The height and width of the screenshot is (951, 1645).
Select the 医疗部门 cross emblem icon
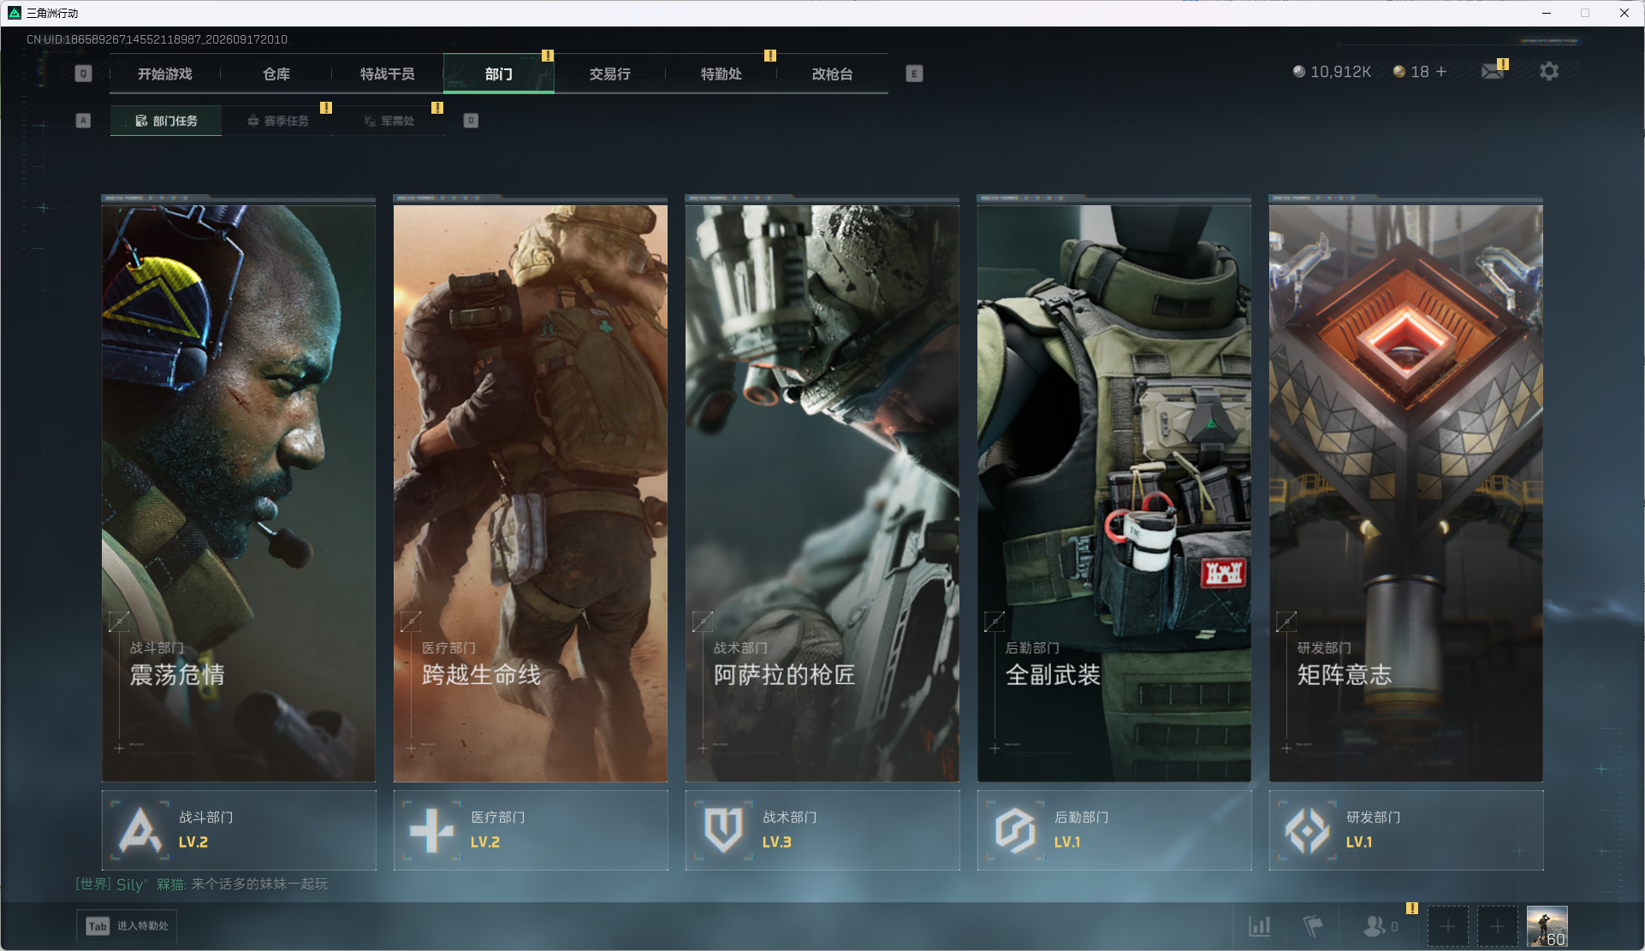click(x=432, y=830)
